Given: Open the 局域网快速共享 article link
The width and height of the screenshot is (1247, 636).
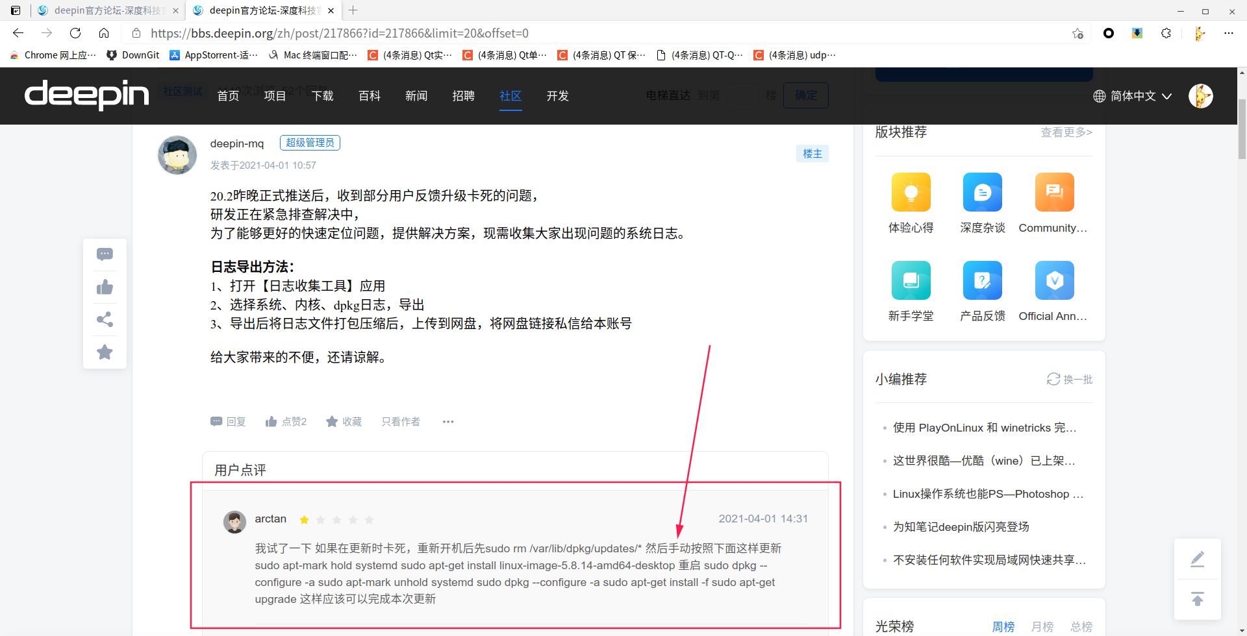Looking at the screenshot, I should click(989, 560).
